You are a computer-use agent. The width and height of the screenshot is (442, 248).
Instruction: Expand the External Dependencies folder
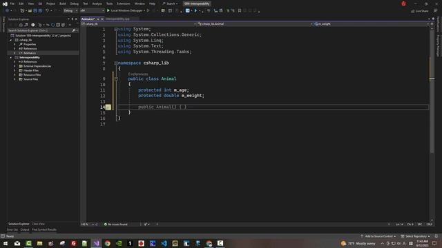15,66
